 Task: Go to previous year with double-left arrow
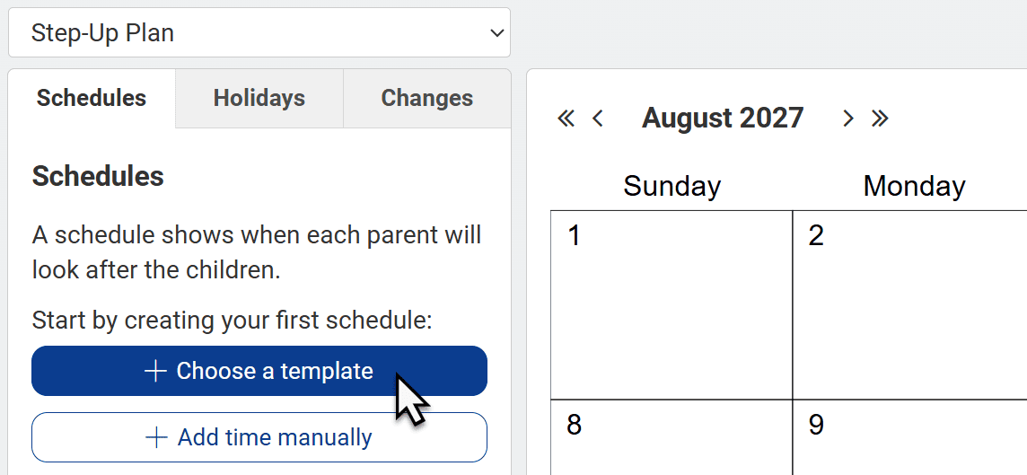click(x=566, y=119)
